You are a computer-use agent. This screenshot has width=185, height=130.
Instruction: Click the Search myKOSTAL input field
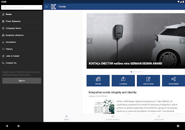tap(22, 7)
